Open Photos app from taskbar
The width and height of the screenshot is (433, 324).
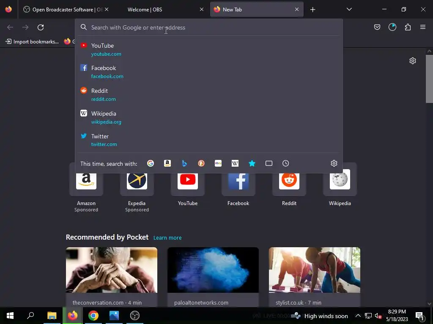[x=114, y=316]
